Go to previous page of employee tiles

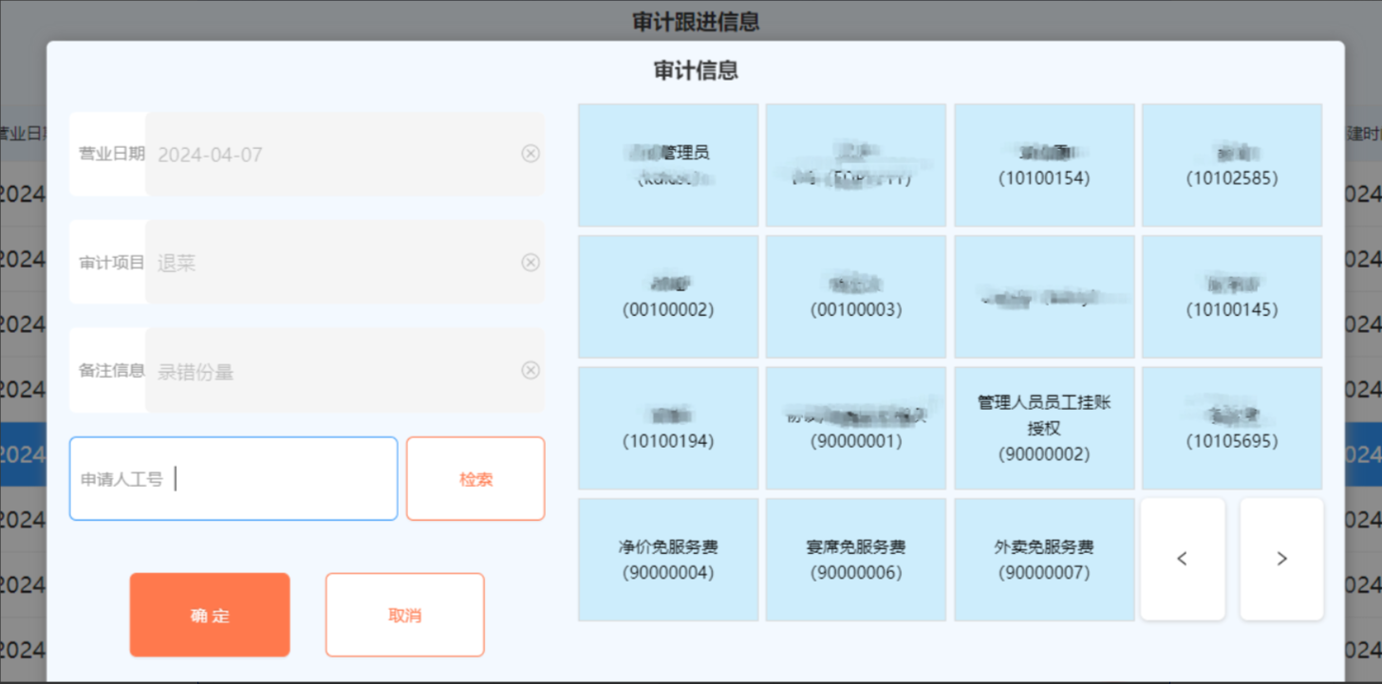point(1182,559)
